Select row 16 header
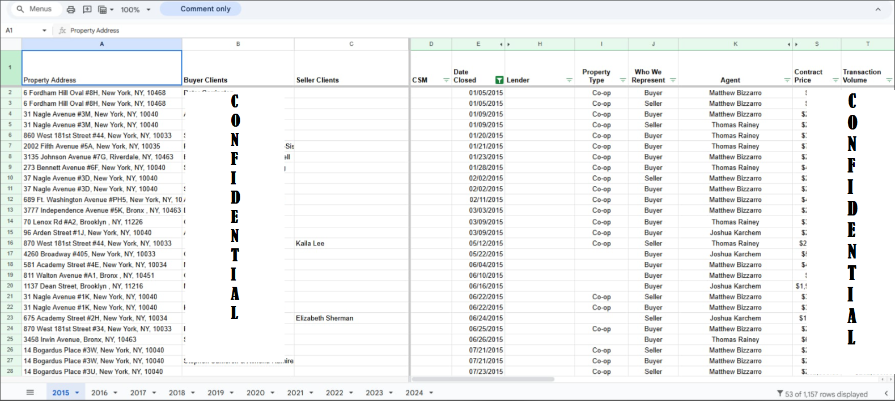This screenshot has height=401, width=895. pos(10,243)
